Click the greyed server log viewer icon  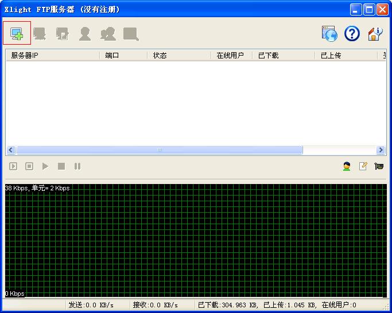[131, 34]
